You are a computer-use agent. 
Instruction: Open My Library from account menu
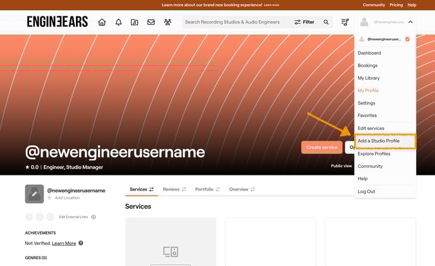(x=369, y=78)
